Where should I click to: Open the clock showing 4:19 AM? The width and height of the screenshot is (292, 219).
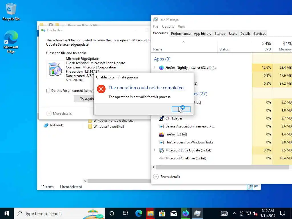click(x=267, y=213)
